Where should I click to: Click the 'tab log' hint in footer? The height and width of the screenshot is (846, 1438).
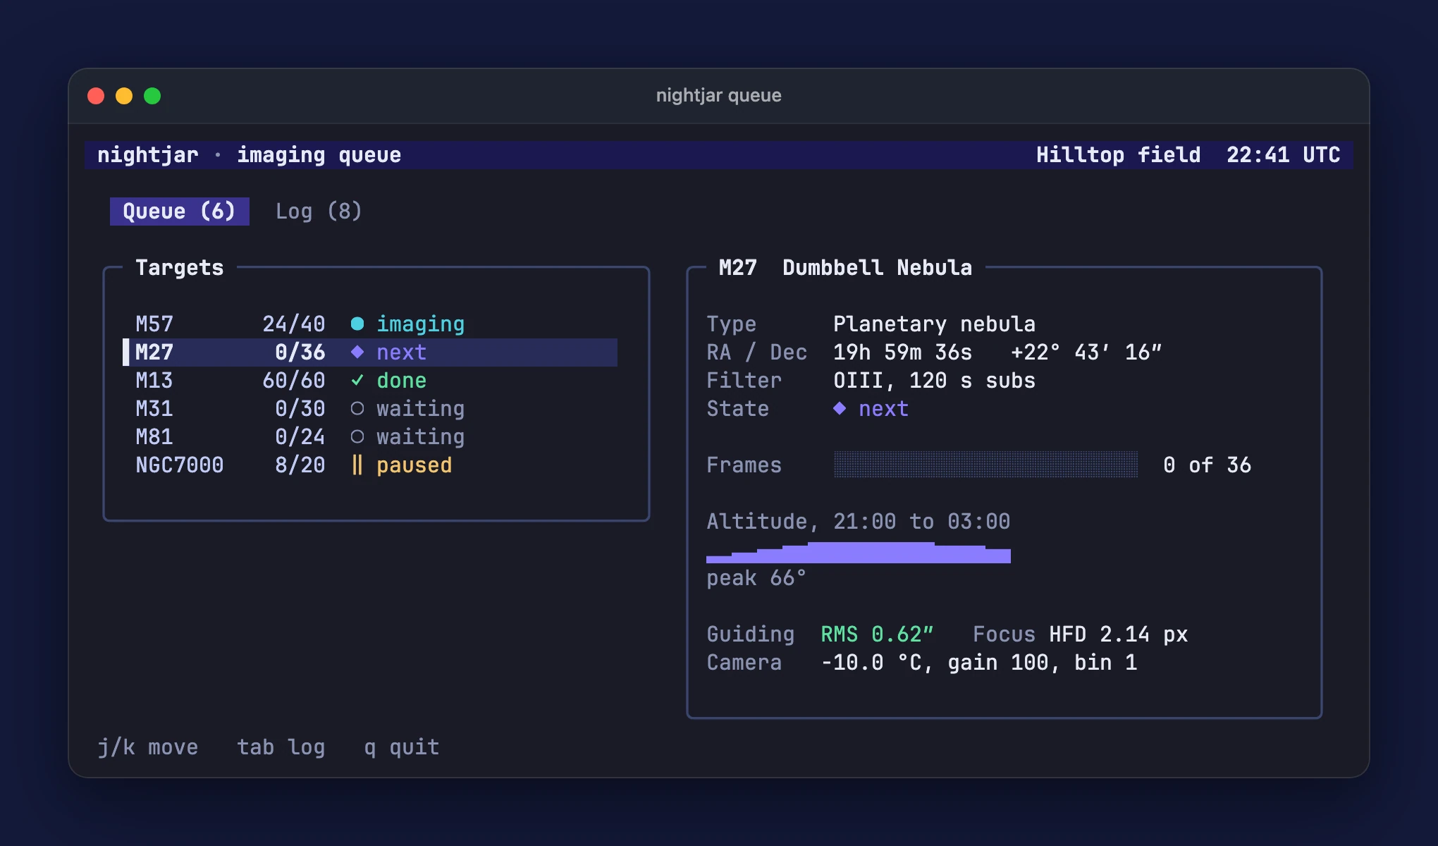281,747
